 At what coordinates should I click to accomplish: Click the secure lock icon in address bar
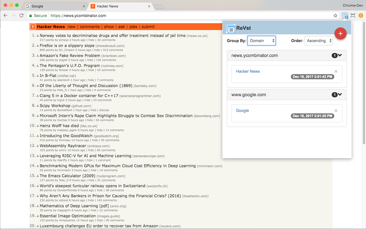(31, 15)
